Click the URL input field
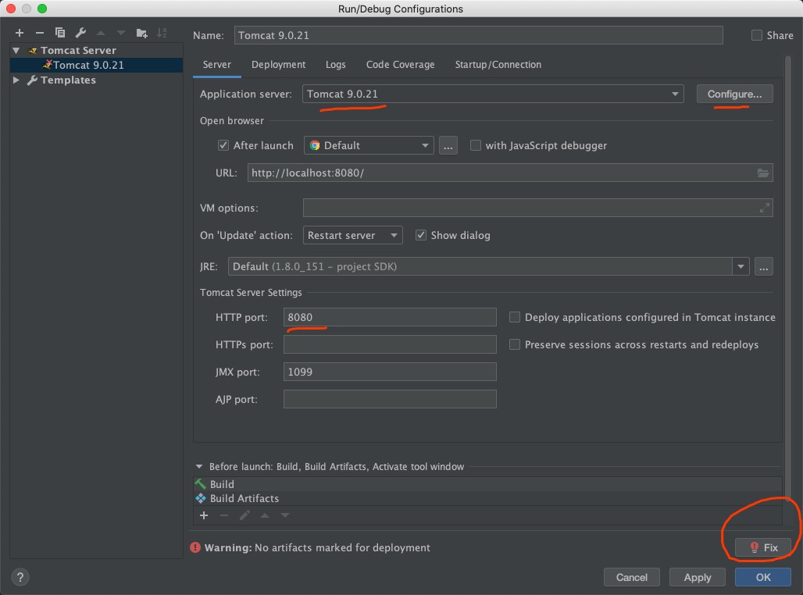This screenshot has height=595, width=803. click(x=510, y=173)
